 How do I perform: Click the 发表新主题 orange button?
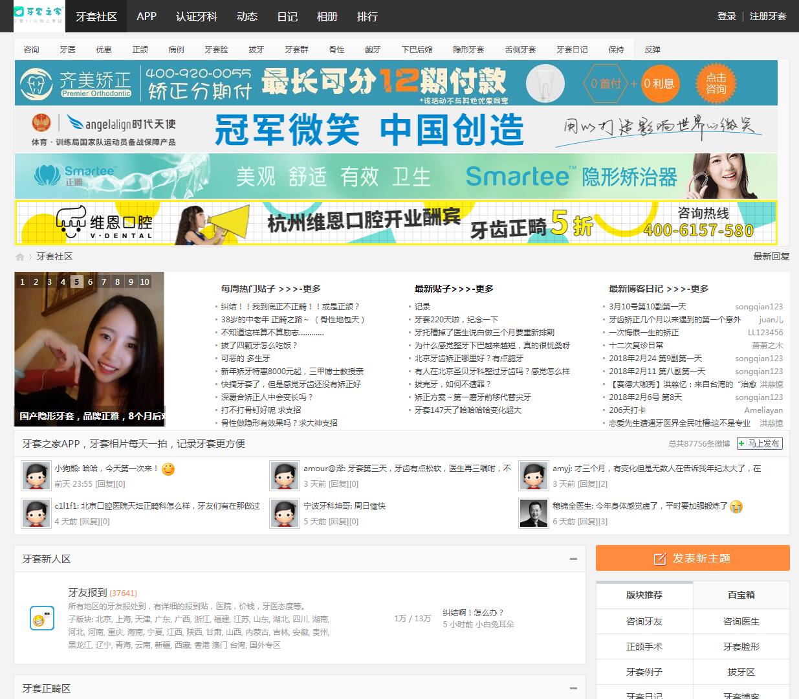pos(692,558)
